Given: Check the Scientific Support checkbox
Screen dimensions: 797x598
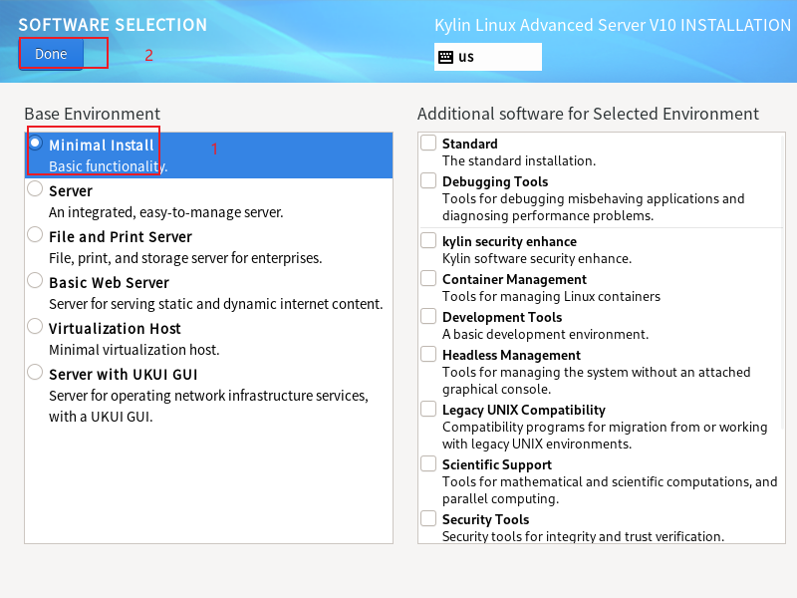Looking at the screenshot, I should pyautogui.click(x=428, y=463).
